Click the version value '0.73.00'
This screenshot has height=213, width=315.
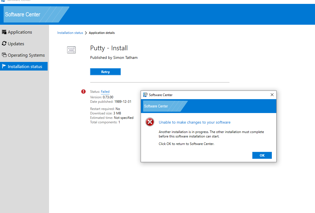(108, 97)
